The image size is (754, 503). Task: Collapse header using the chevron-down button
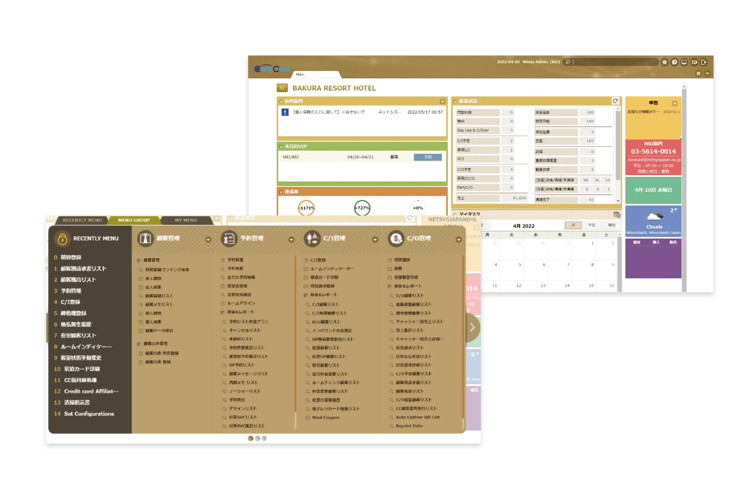tap(708, 73)
